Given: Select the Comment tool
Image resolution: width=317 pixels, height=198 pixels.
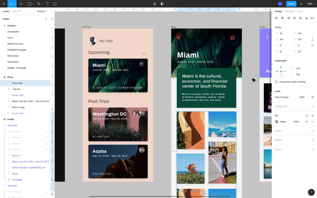Looking at the screenshot, I should [x=55, y=4].
